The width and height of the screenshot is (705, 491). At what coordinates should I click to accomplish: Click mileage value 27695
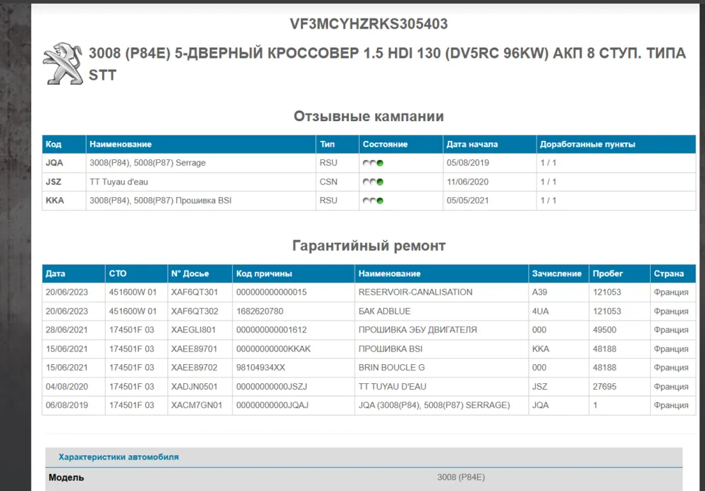(605, 386)
